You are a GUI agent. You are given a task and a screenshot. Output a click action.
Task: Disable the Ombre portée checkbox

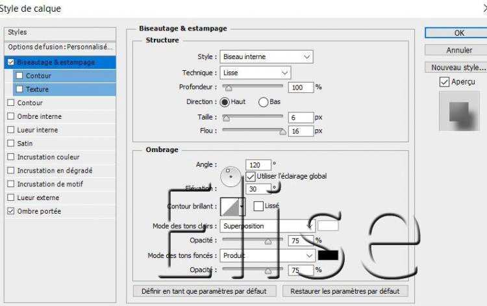click(10, 211)
